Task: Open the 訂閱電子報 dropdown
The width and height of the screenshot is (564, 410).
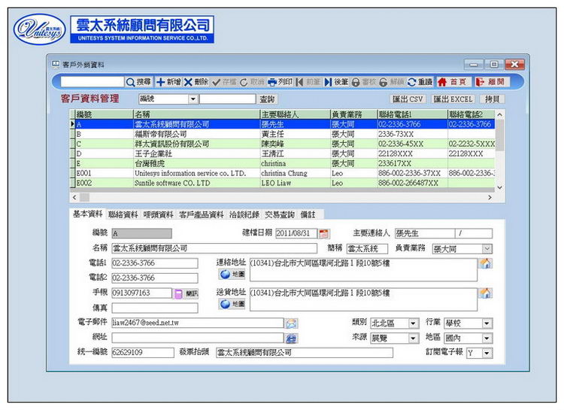Action: (x=487, y=353)
